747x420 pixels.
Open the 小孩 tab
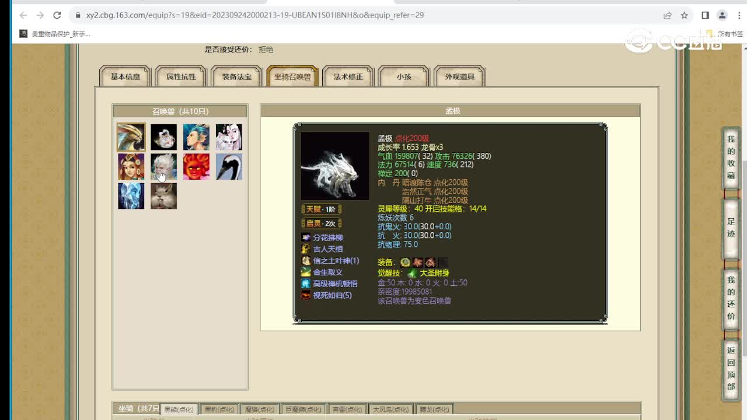[404, 76]
